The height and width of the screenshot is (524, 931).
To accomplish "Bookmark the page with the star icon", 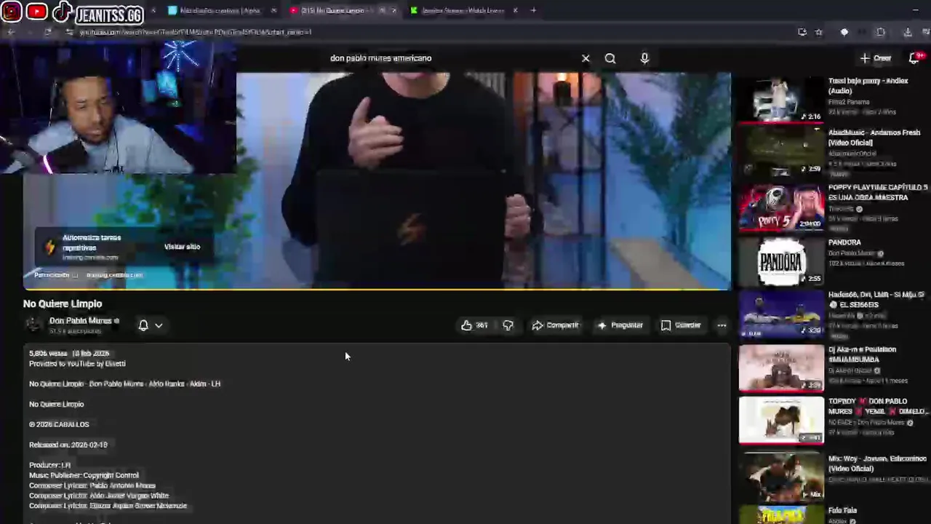I will (819, 32).
